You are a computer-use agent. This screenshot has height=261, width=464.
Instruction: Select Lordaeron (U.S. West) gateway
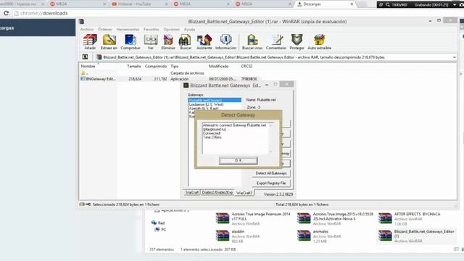pos(206,104)
